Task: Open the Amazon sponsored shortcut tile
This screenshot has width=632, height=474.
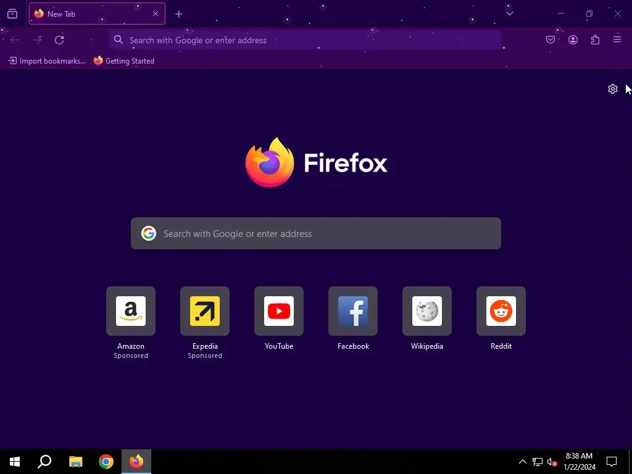Action: (131, 311)
